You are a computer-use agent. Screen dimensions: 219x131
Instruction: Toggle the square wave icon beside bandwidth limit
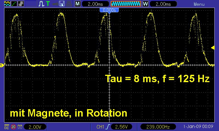pyautogui.click(x=20, y=127)
